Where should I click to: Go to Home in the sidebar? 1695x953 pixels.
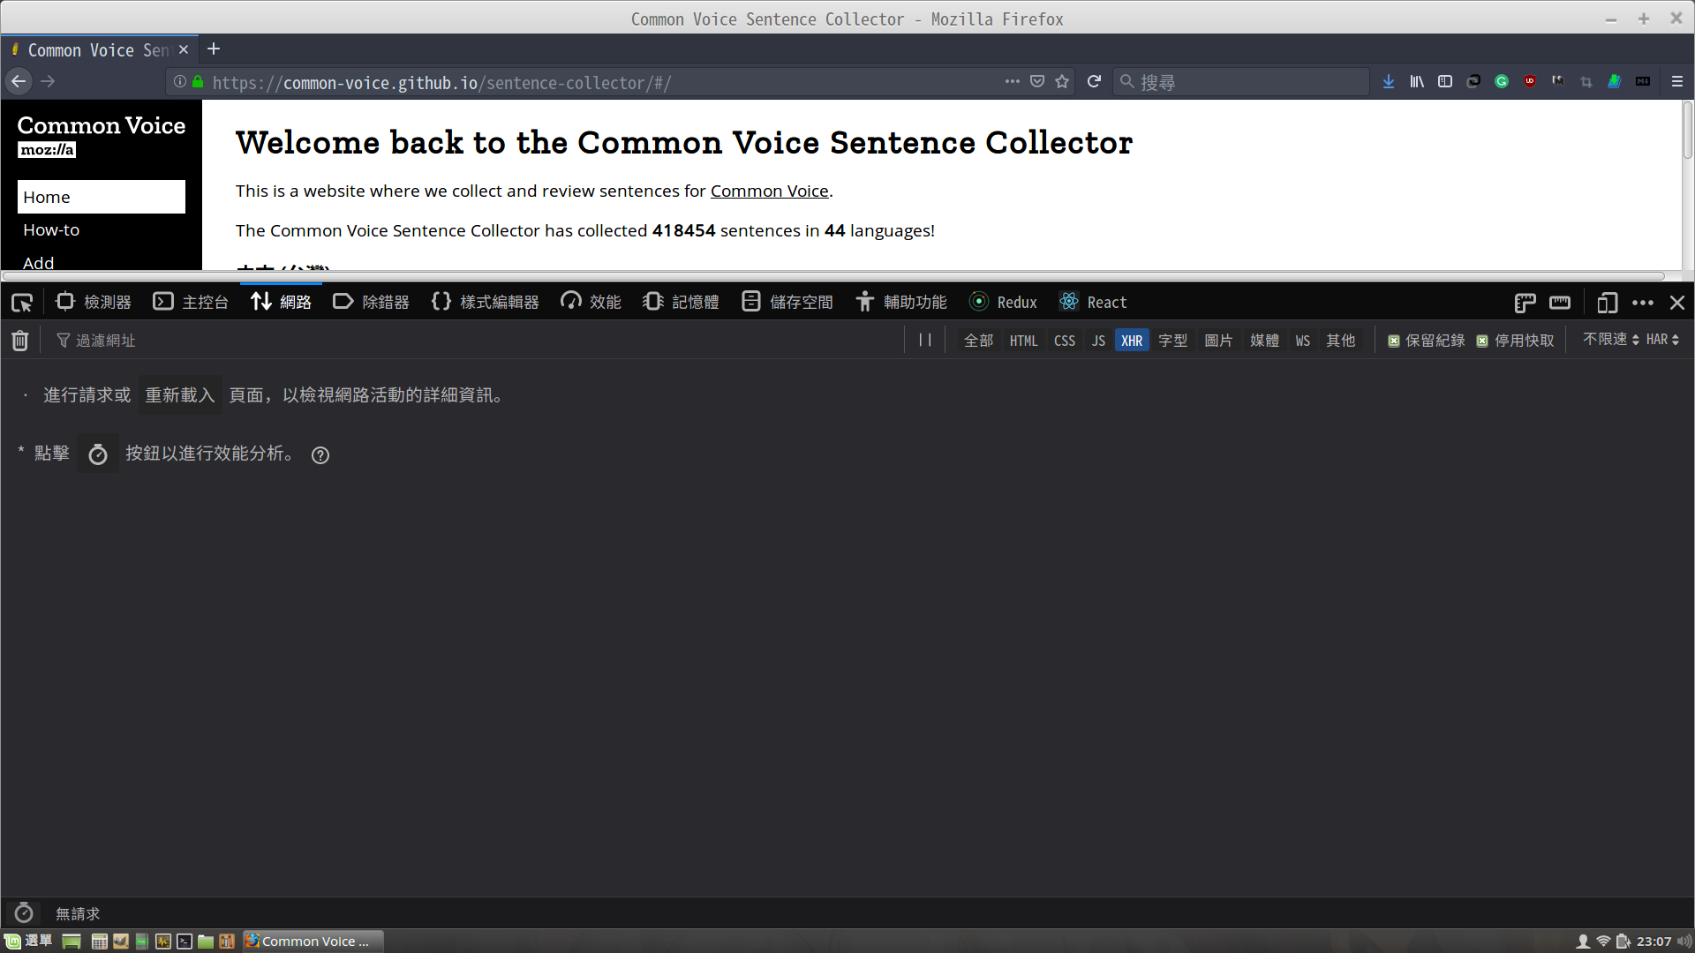coord(102,197)
